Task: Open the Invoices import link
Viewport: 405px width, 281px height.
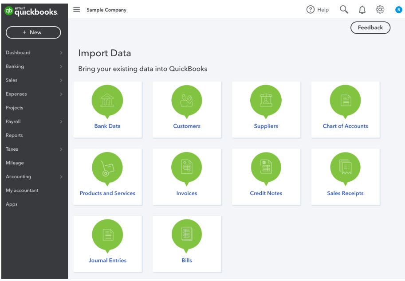Action: [187, 193]
